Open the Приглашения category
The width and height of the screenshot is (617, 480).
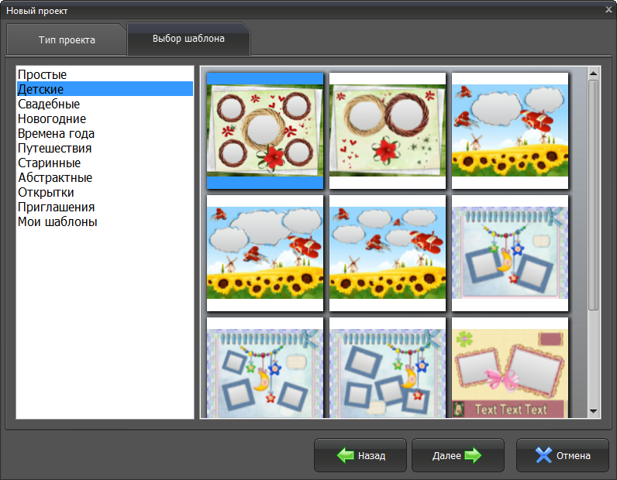(105, 207)
